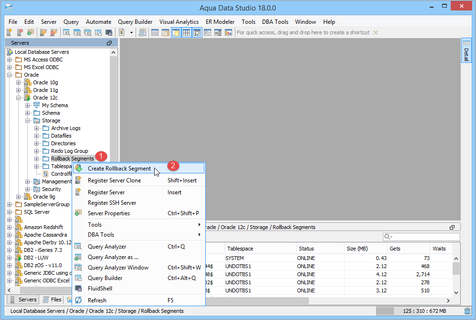Open the Automate menu
Image resolution: width=476 pixels, height=320 pixels.
98,22
